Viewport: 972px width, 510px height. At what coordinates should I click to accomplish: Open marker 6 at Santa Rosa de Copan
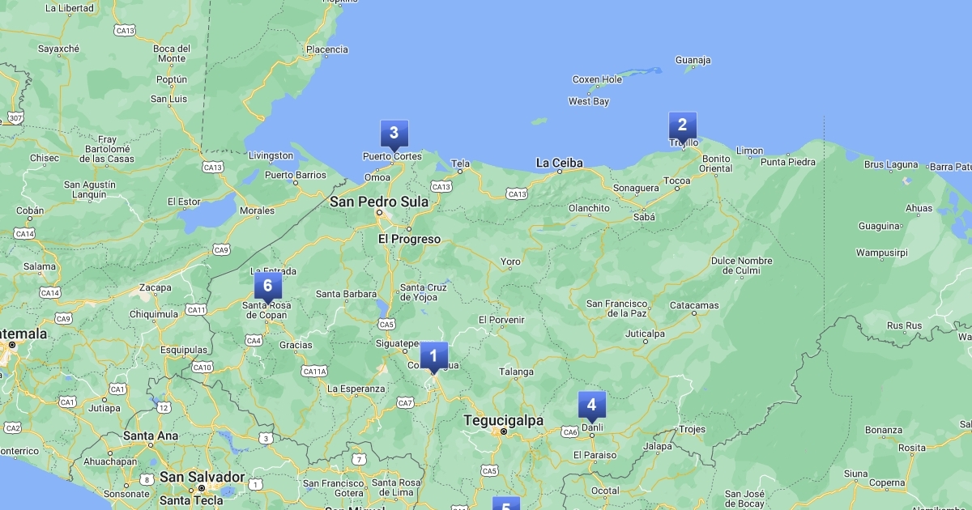(267, 286)
